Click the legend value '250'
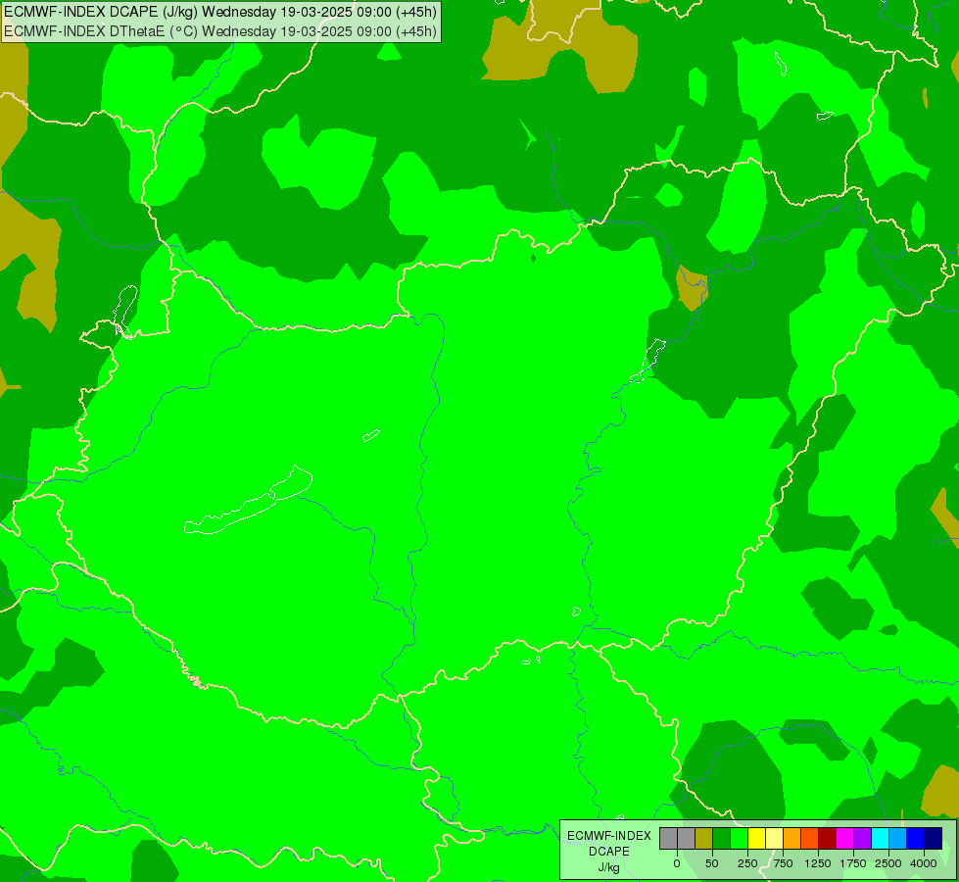The image size is (959, 882). [x=747, y=863]
